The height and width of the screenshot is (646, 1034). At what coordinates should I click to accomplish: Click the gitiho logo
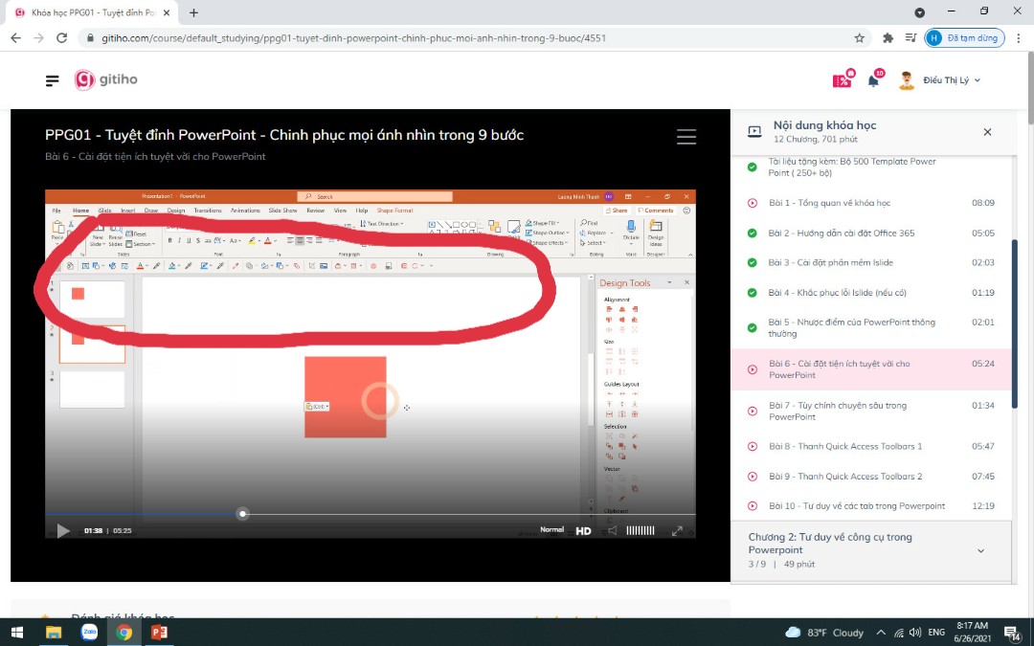click(105, 79)
